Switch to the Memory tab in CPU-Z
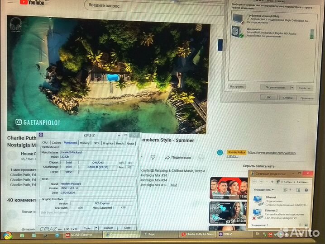 coord(85,143)
